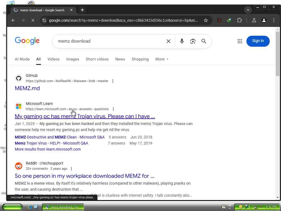This screenshot has width=281, height=211.
Task: Click the address bar URL
Action: point(123,20)
